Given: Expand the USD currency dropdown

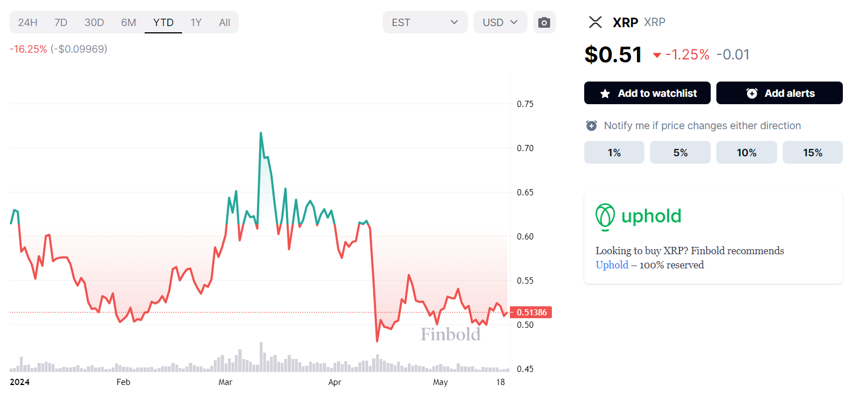Looking at the screenshot, I should pos(500,23).
